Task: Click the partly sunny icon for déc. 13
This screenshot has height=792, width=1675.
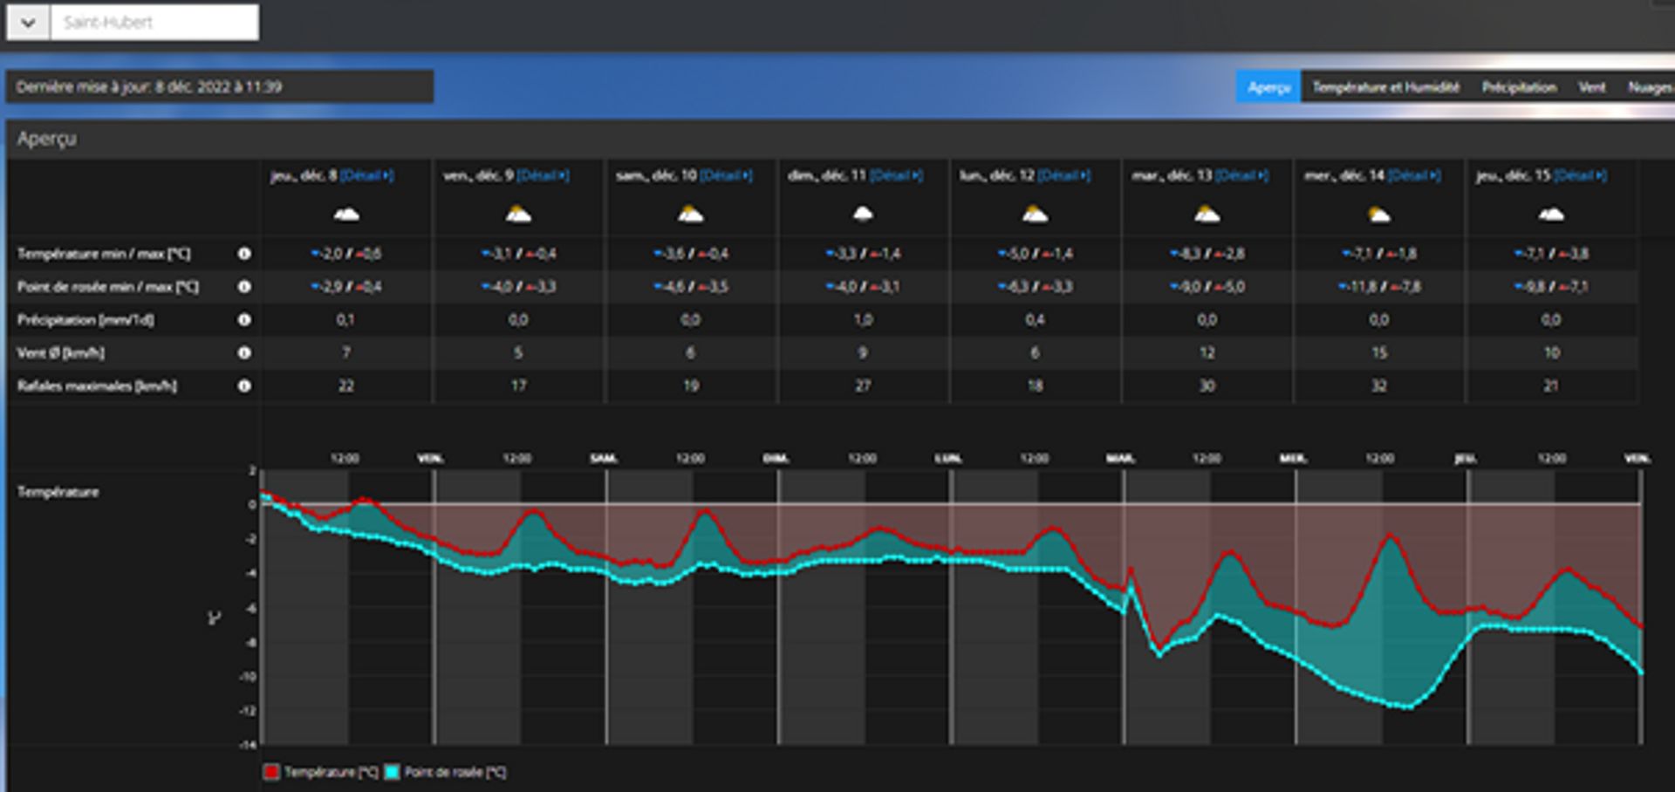Action: (1207, 214)
